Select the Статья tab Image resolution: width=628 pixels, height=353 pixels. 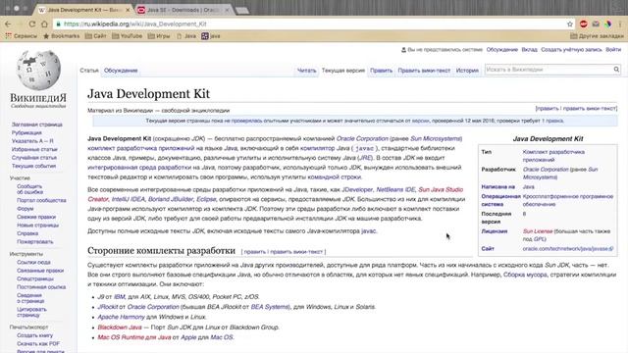[x=89, y=71]
